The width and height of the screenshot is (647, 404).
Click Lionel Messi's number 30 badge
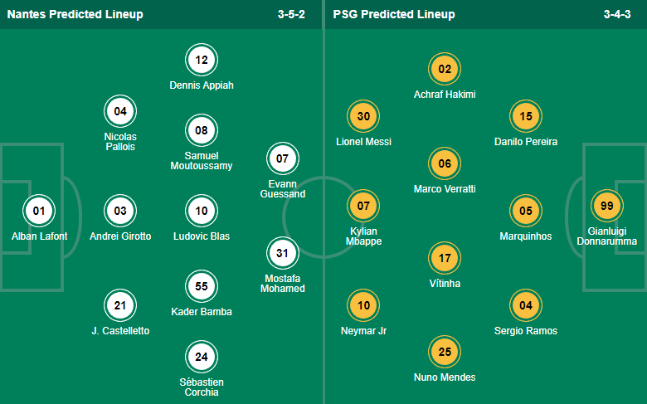[x=363, y=116]
